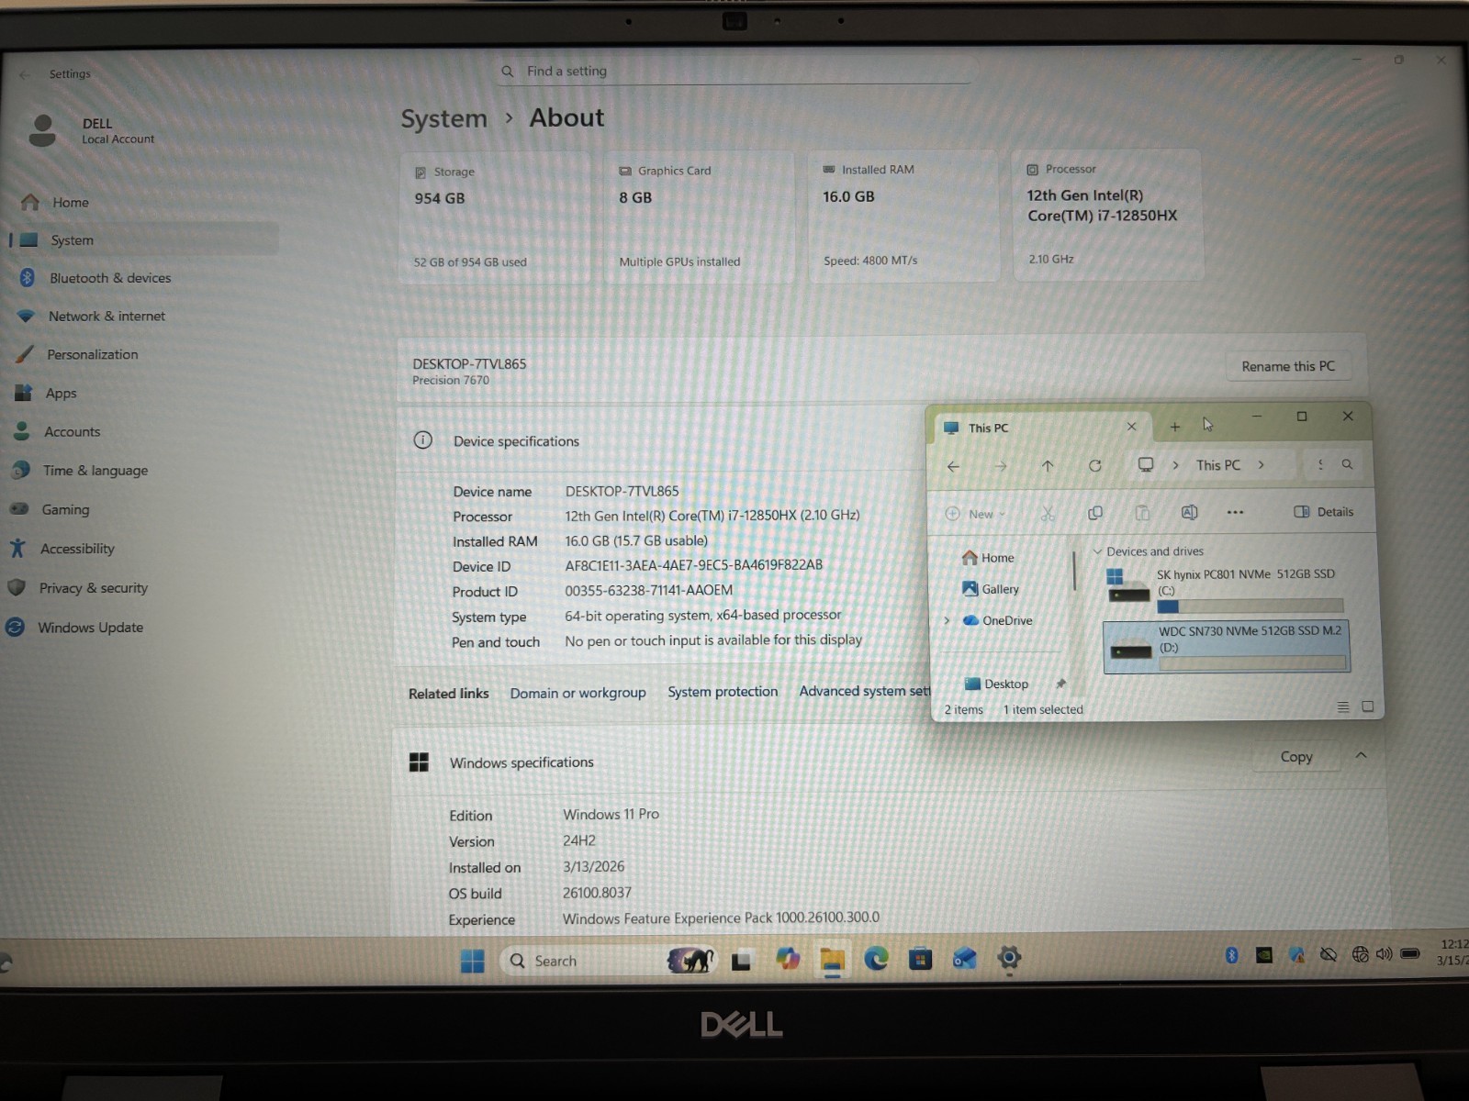Add a new tab in File Explorer
The height and width of the screenshot is (1101, 1469).
tap(1174, 427)
